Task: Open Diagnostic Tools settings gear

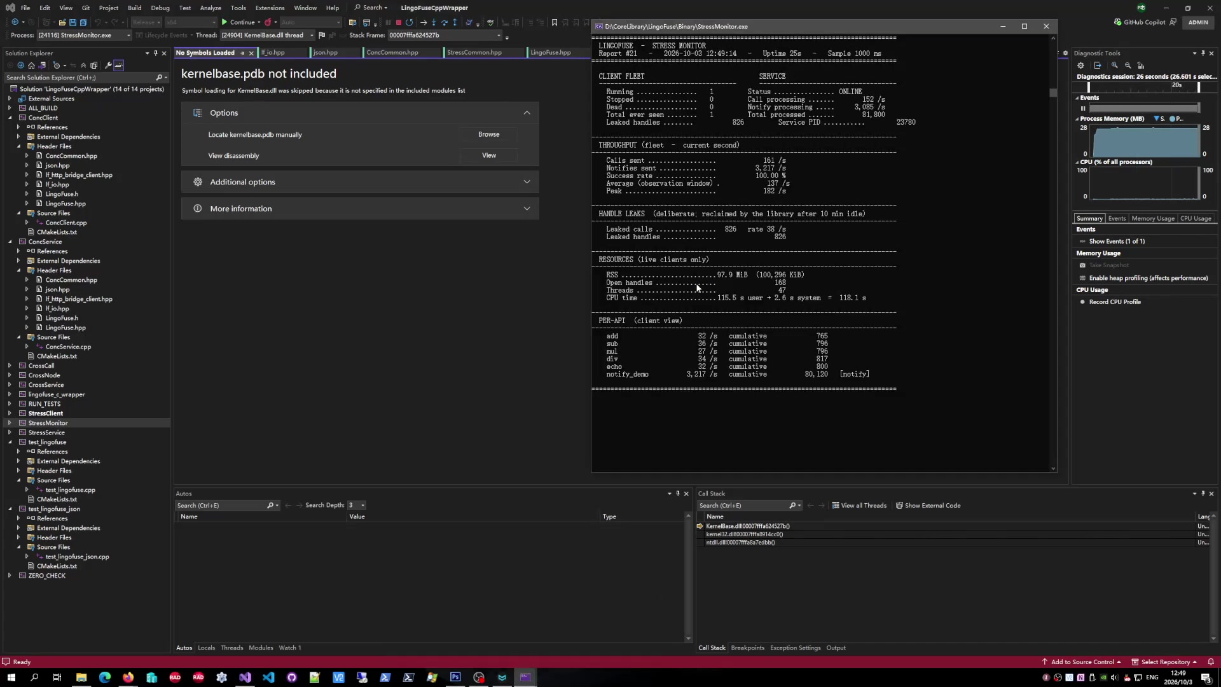Action: coord(1080,66)
